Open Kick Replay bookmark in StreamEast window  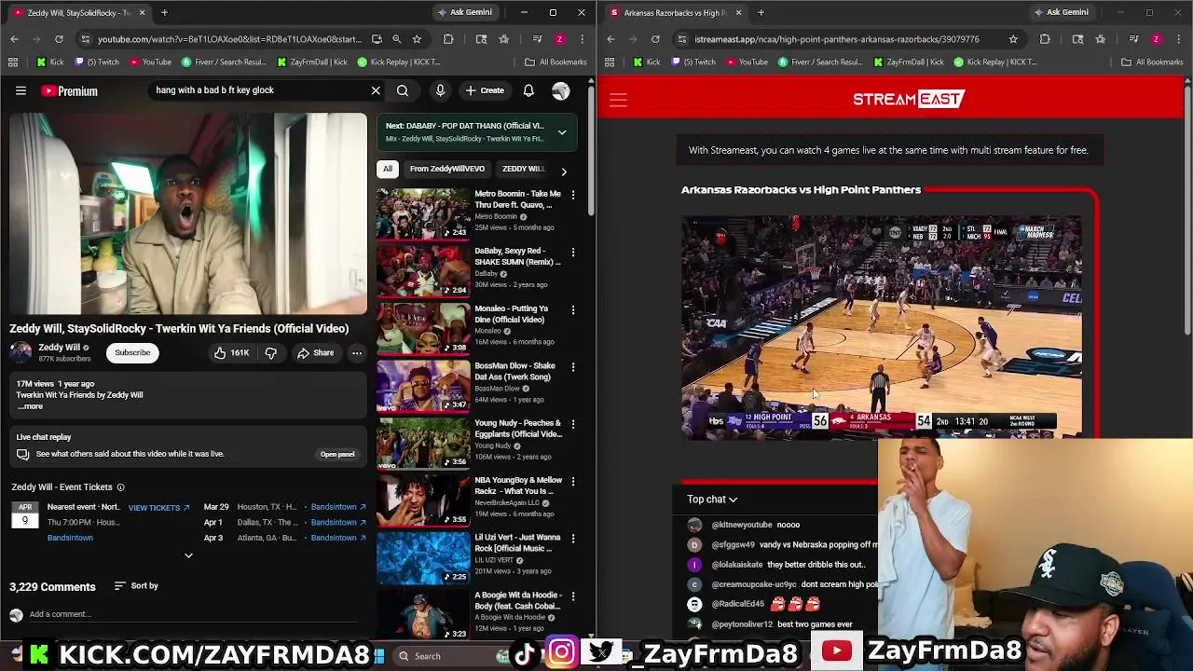995,62
